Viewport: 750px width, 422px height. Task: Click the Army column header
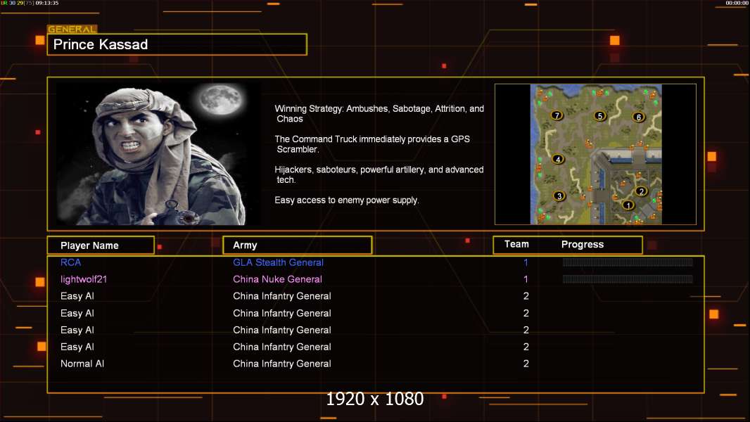coord(298,245)
